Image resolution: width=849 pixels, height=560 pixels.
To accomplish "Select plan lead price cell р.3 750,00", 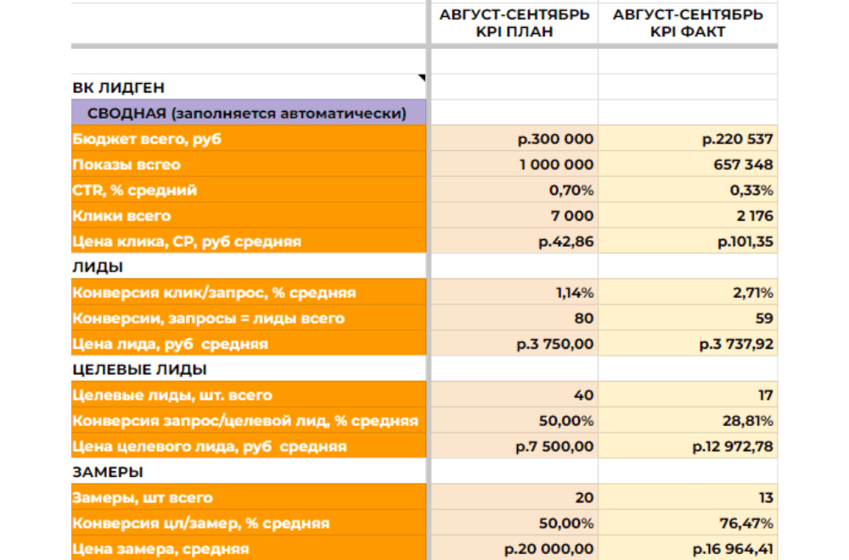I will point(514,344).
